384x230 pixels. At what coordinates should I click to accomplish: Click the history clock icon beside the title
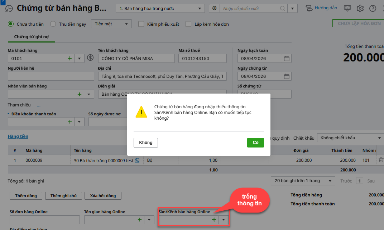pos(8,8)
